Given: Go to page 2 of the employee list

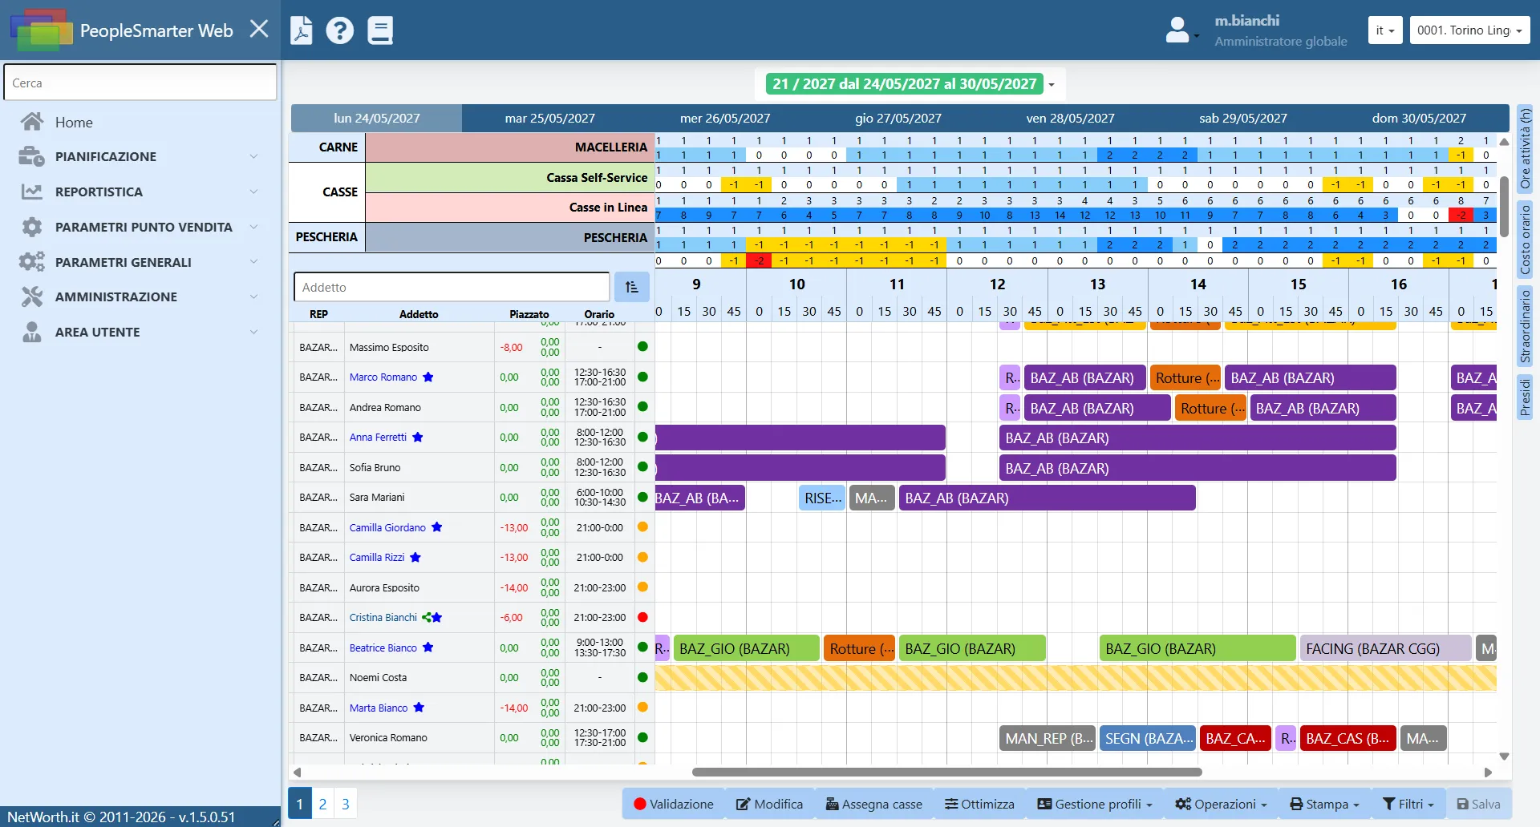Looking at the screenshot, I should [322, 804].
